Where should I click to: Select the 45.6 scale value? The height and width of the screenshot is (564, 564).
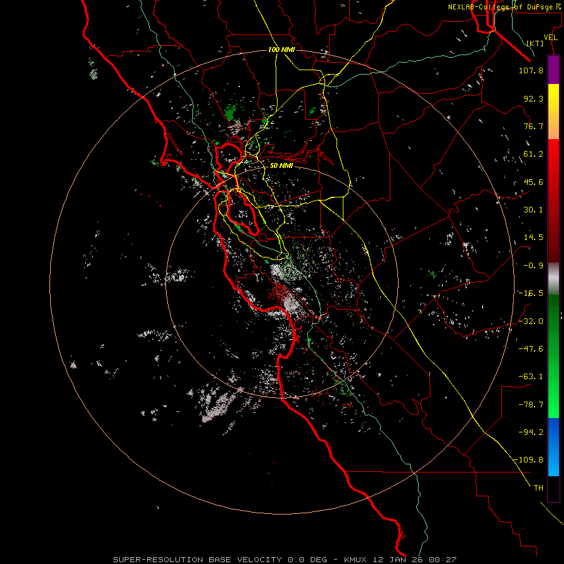click(533, 182)
